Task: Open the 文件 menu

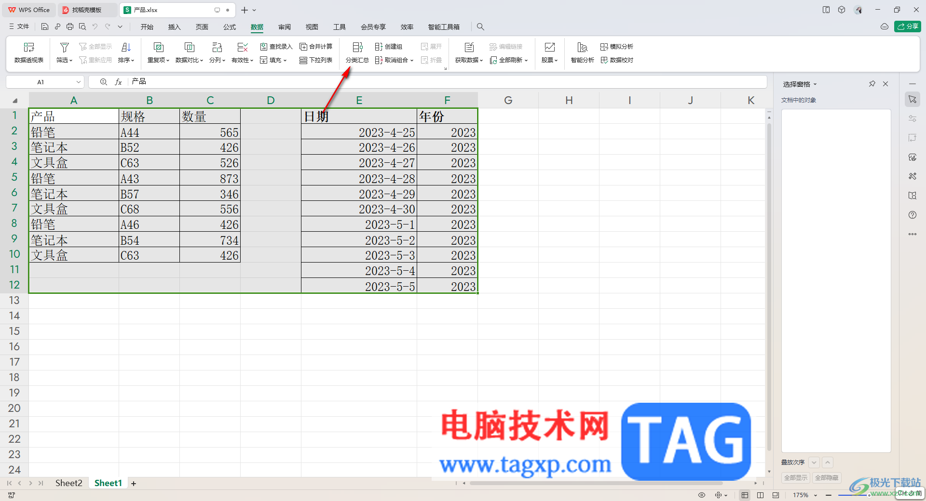Action: point(19,26)
